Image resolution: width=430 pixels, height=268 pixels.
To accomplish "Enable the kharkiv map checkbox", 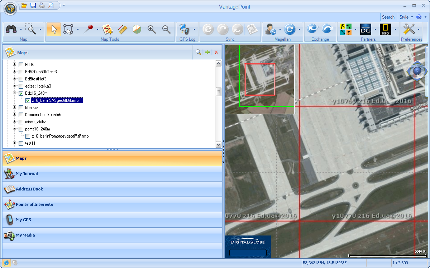I will pos(21,108).
